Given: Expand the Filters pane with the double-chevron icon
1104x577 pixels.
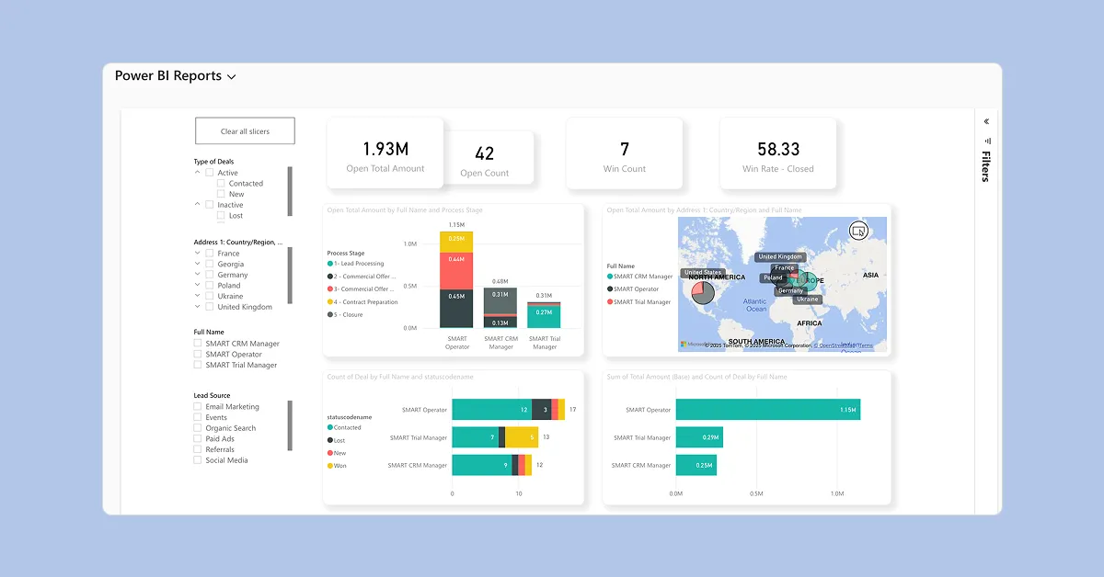Looking at the screenshot, I should point(986,121).
